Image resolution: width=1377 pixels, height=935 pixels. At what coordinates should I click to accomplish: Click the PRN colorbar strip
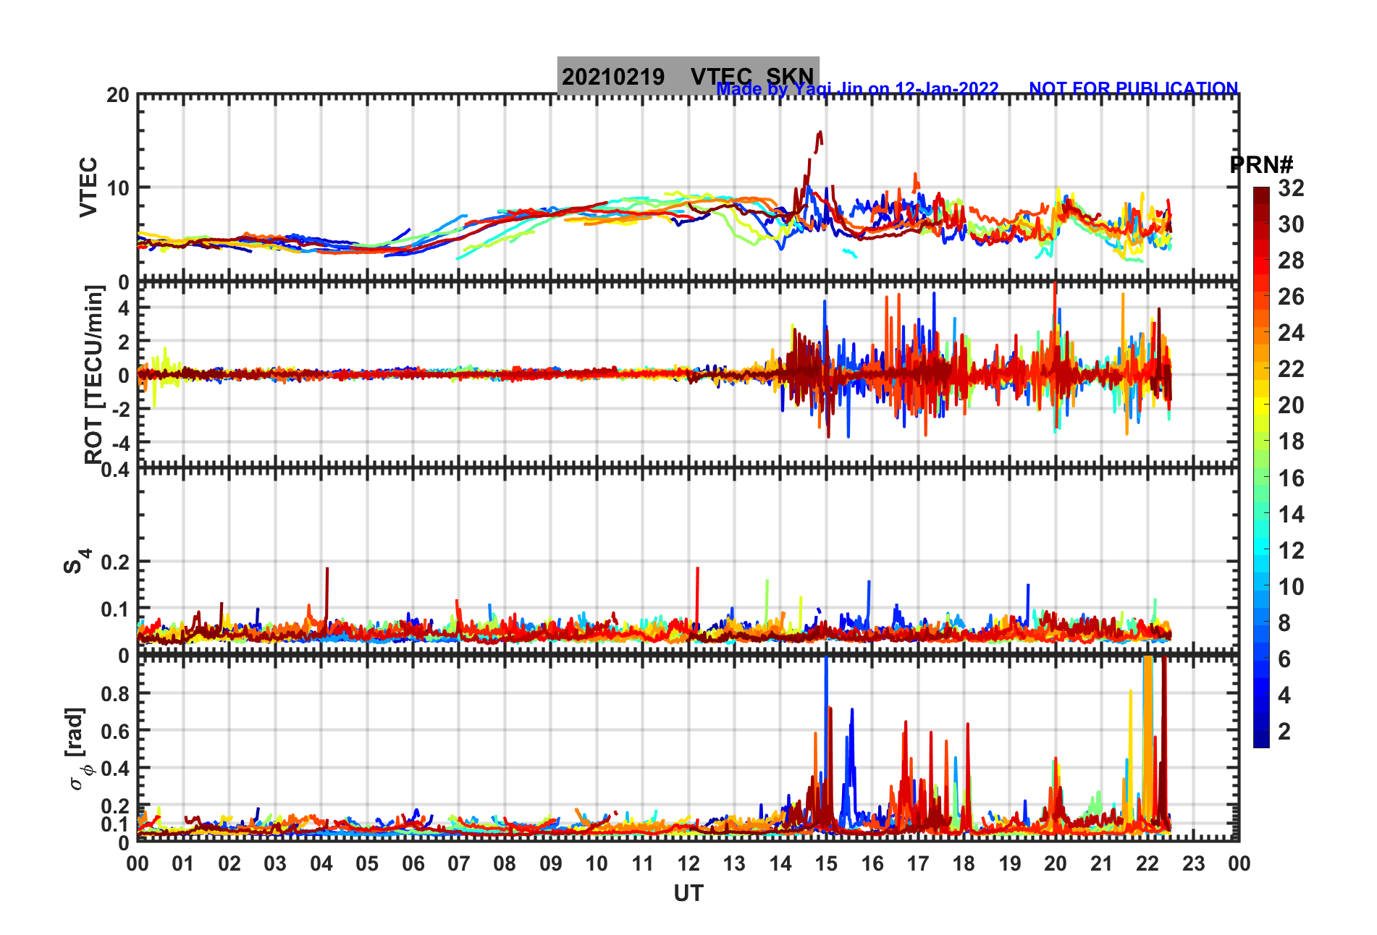point(1261,467)
